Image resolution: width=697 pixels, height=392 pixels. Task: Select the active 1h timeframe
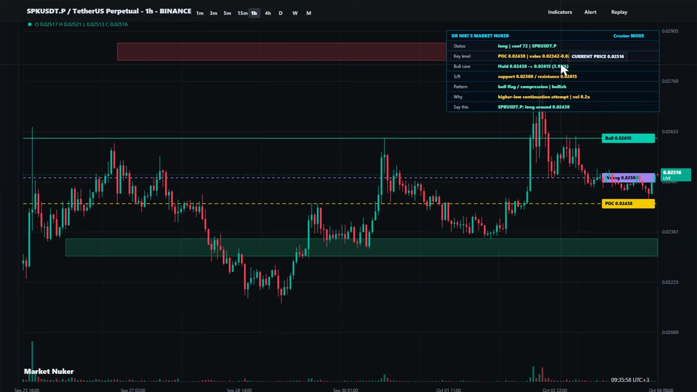(x=254, y=13)
